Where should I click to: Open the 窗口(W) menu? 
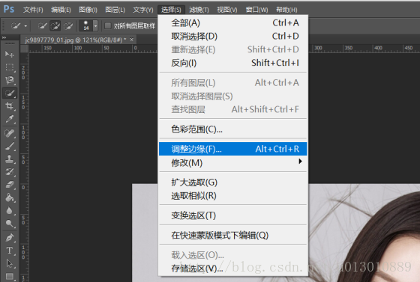pos(256,10)
